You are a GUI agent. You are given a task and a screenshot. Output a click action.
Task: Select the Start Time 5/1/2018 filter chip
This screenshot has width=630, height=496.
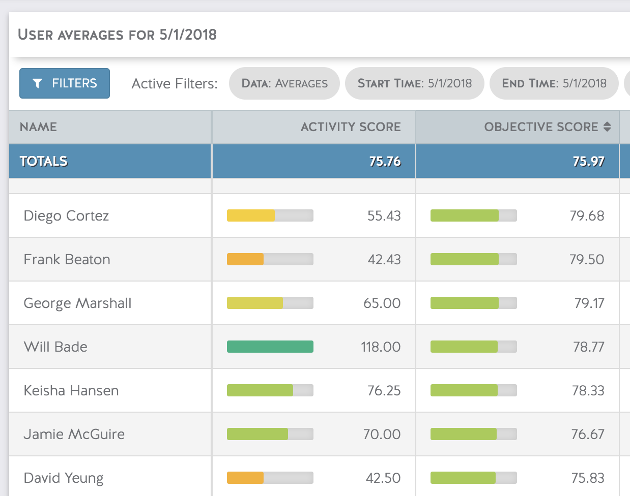tap(415, 83)
